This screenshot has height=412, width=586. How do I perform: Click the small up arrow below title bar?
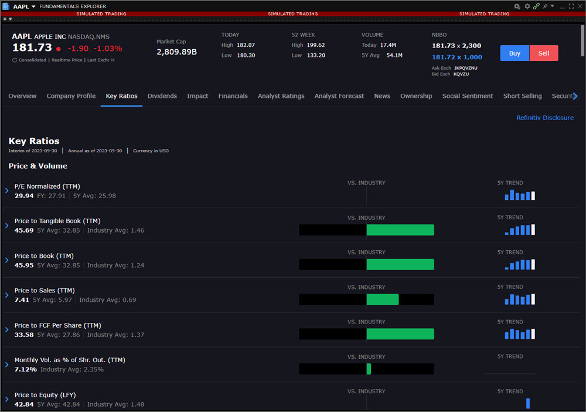5,19
